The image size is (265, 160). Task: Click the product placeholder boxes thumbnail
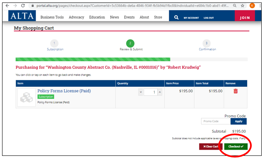pos(27,97)
